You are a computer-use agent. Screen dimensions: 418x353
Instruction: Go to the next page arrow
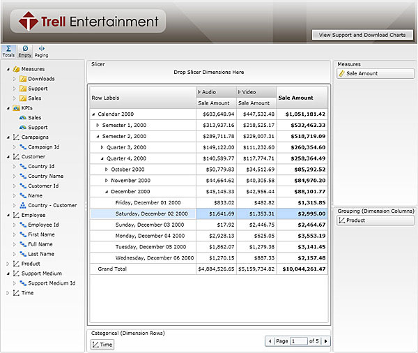point(325,341)
